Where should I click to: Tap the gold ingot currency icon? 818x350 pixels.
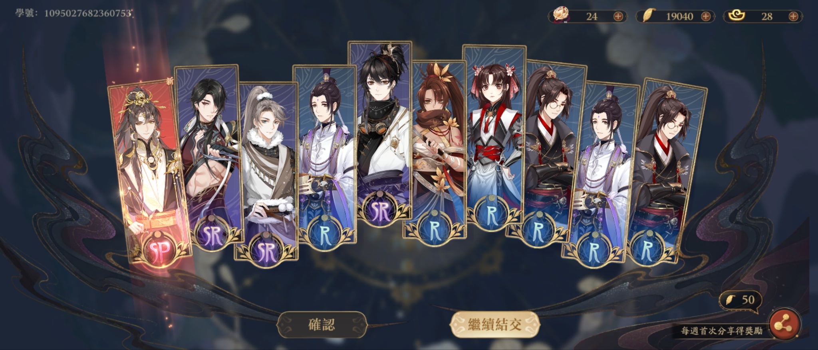[736, 16]
